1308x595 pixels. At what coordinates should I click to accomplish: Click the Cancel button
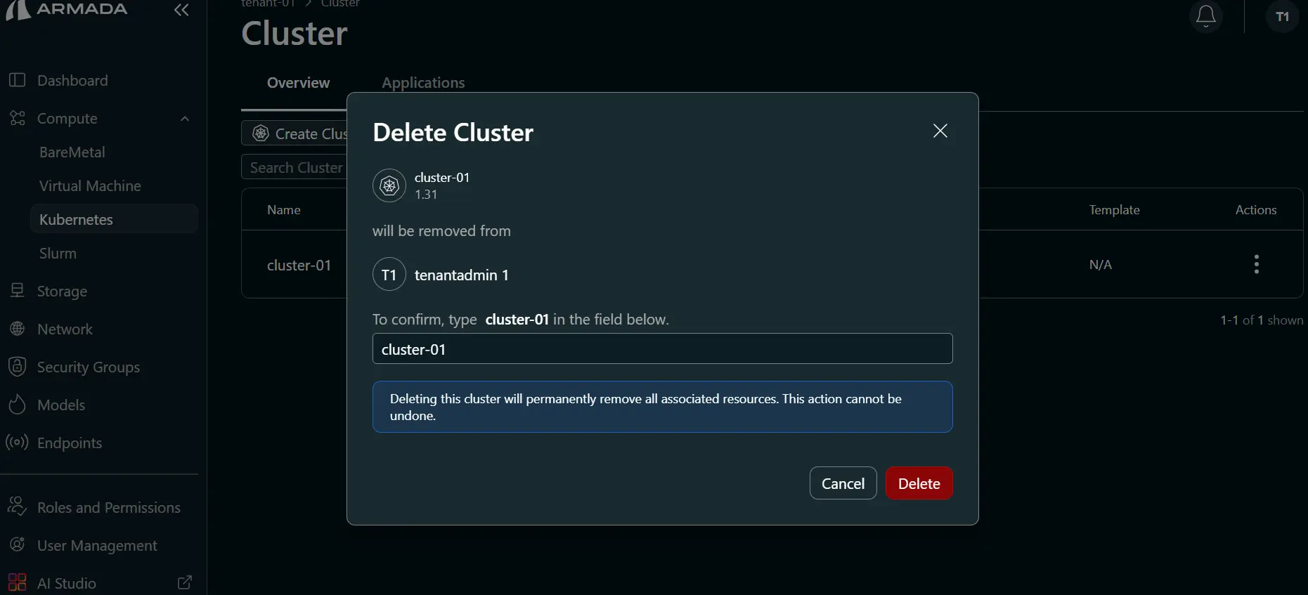coord(843,483)
